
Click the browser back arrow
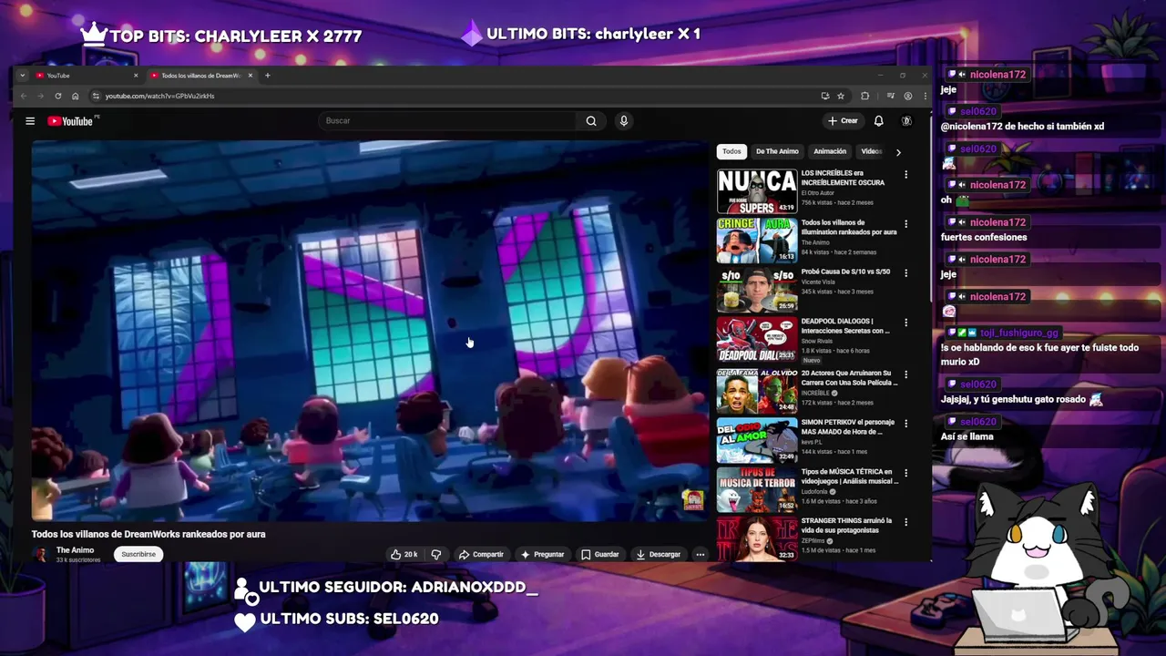pos(24,96)
